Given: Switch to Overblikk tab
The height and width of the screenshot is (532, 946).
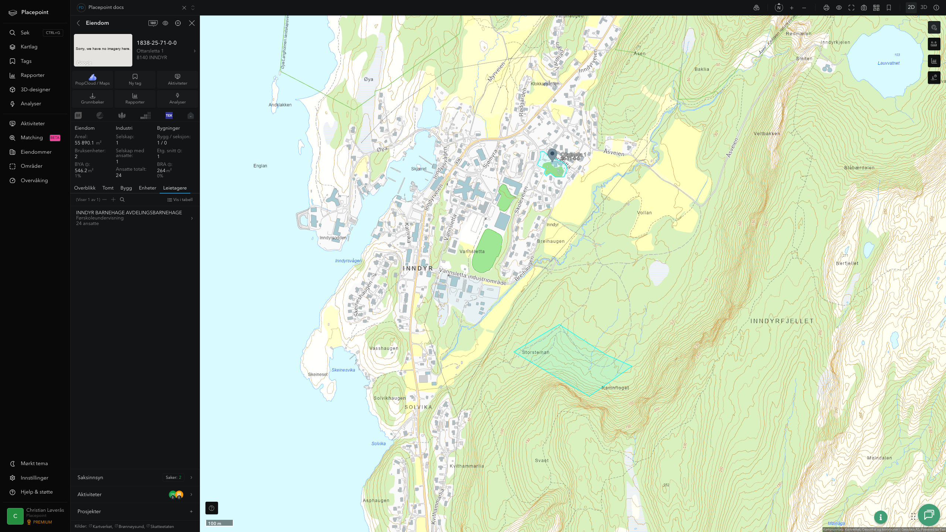Looking at the screenshot, I should pyautogui.click(x=85, y=188).
